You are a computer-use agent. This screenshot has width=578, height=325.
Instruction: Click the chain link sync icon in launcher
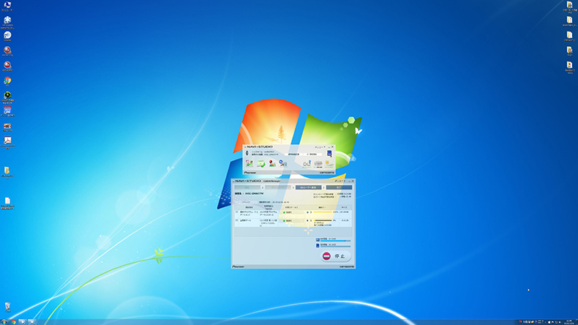307,164
